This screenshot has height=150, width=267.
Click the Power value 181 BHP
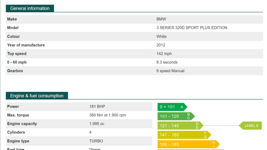[x=97, y=106]
